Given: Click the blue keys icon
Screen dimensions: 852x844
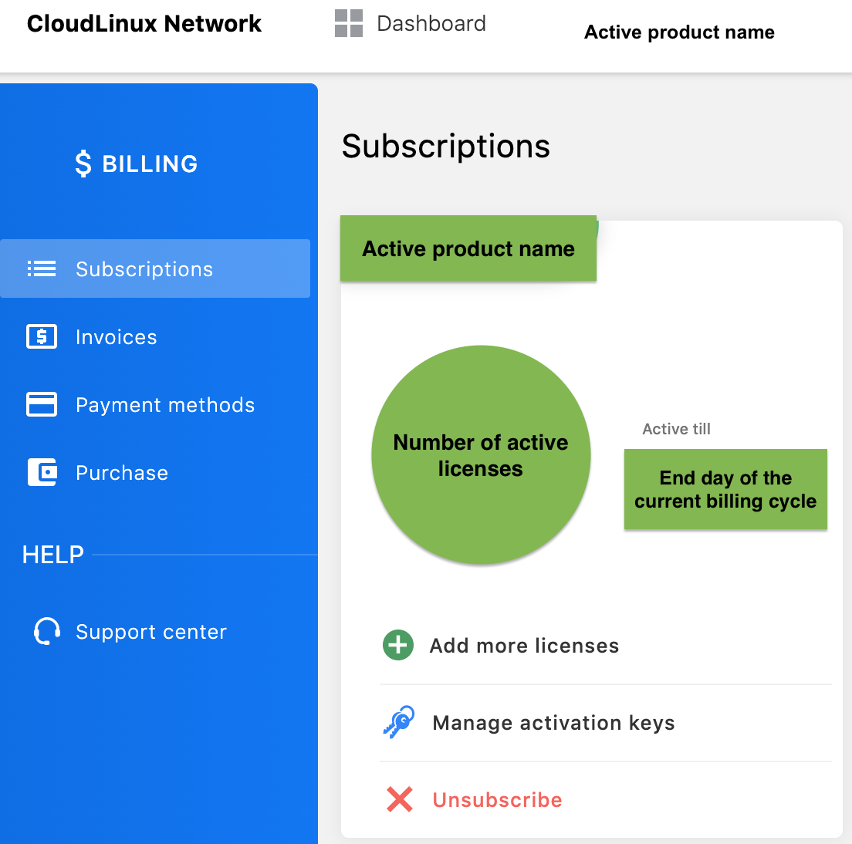Looking at the screenshot, I should point(399,723).
